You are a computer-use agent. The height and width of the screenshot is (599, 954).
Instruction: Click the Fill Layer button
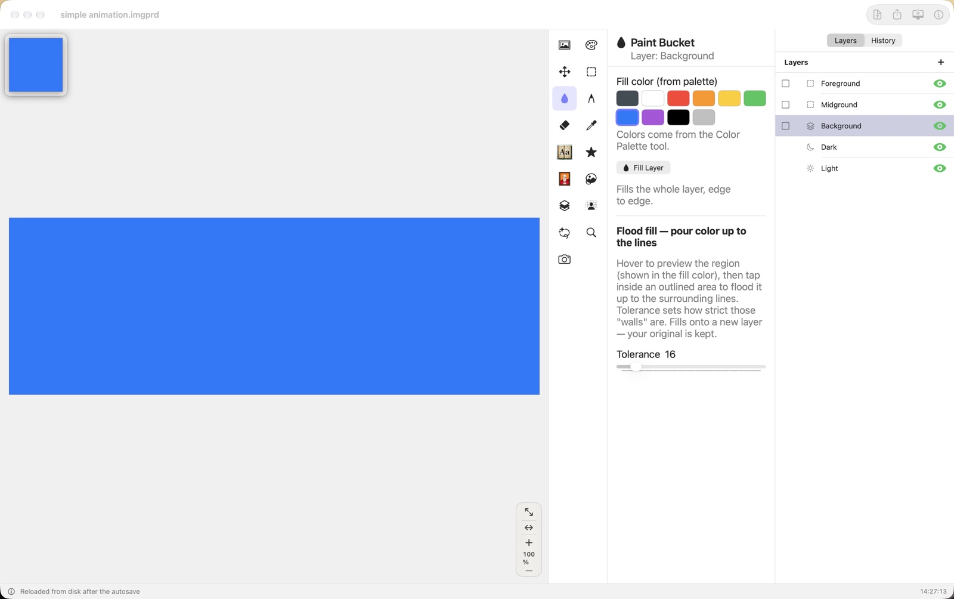tap(643, 168)
